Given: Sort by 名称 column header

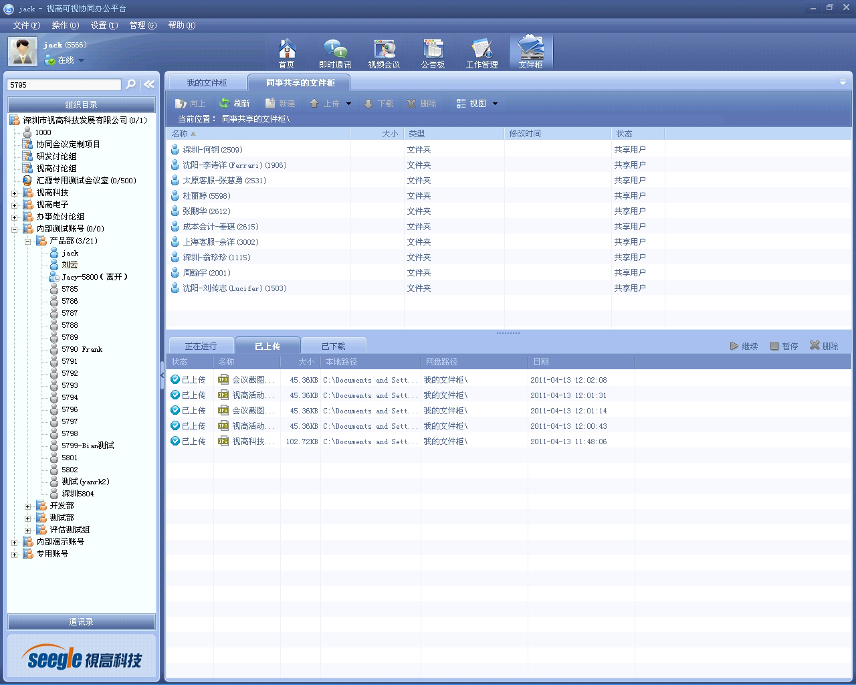Looking at the screenshot, I should (x=258, y=134).
